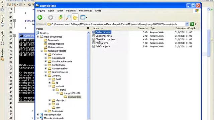Select the Meus locais de rede icon
Viewport: 214px width, 120px height.
[41, 118]
